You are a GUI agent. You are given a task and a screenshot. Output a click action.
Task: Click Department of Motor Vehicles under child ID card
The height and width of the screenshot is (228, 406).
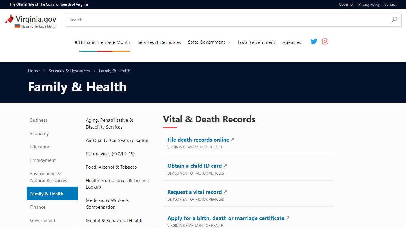point(196,173)
